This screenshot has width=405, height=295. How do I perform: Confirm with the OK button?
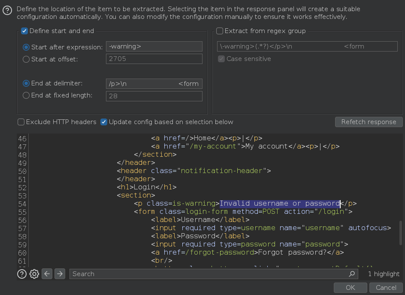click(x=350, y=288)
